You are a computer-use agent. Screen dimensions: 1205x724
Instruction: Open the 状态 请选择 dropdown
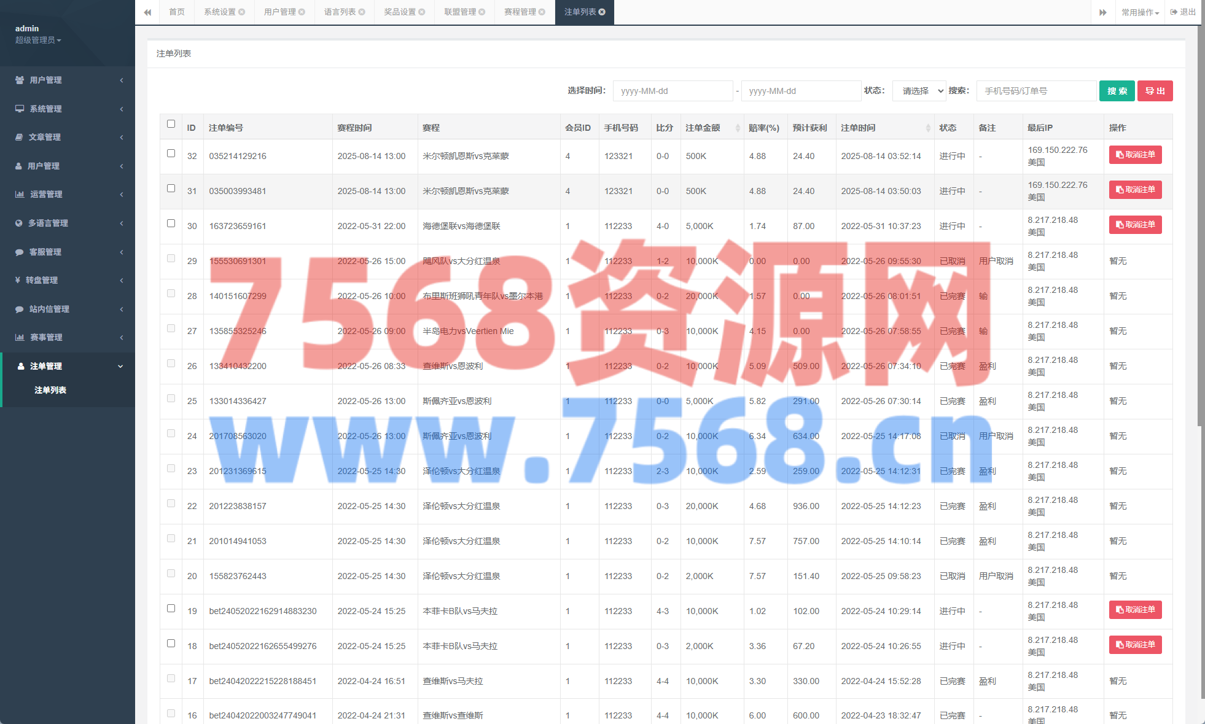click(919, 91)
